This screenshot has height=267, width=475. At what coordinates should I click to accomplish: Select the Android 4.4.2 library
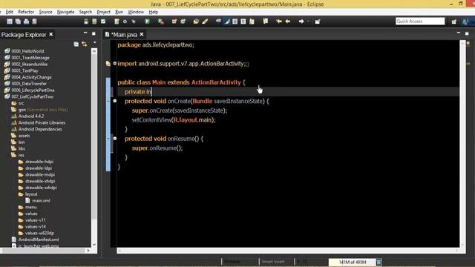tap(31, 116)
